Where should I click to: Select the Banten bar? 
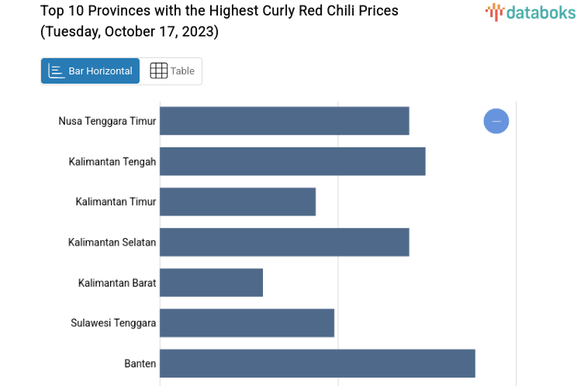317,363
